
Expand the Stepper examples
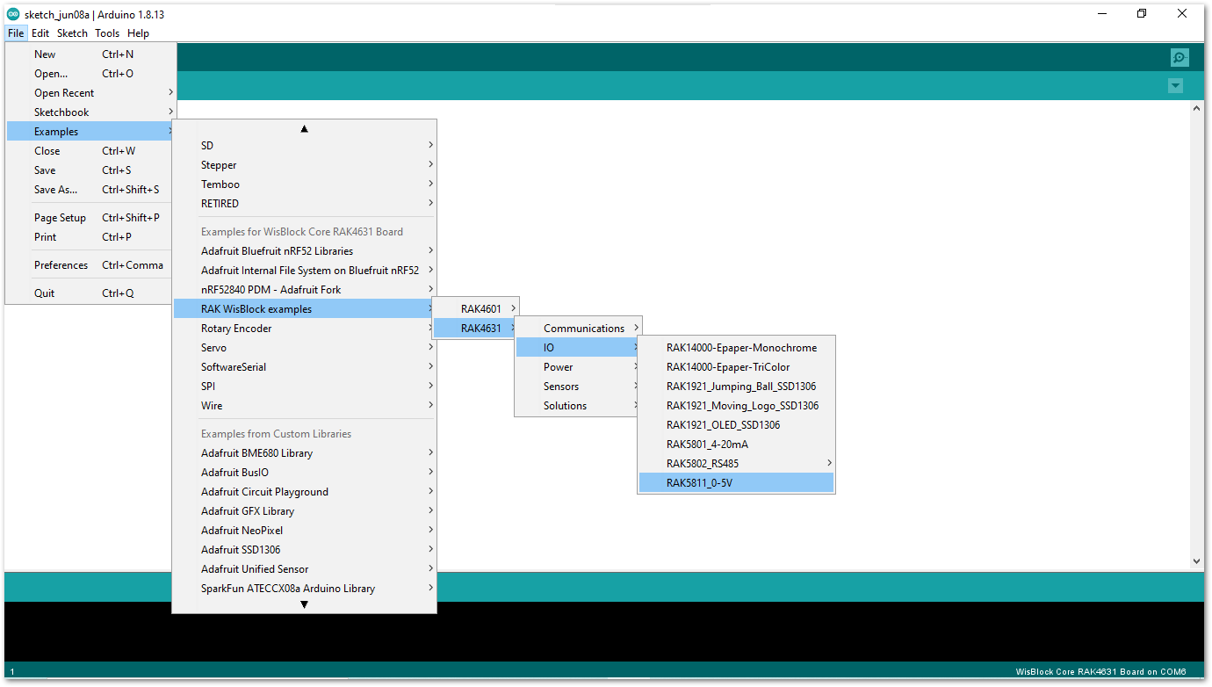click(304, 165)
